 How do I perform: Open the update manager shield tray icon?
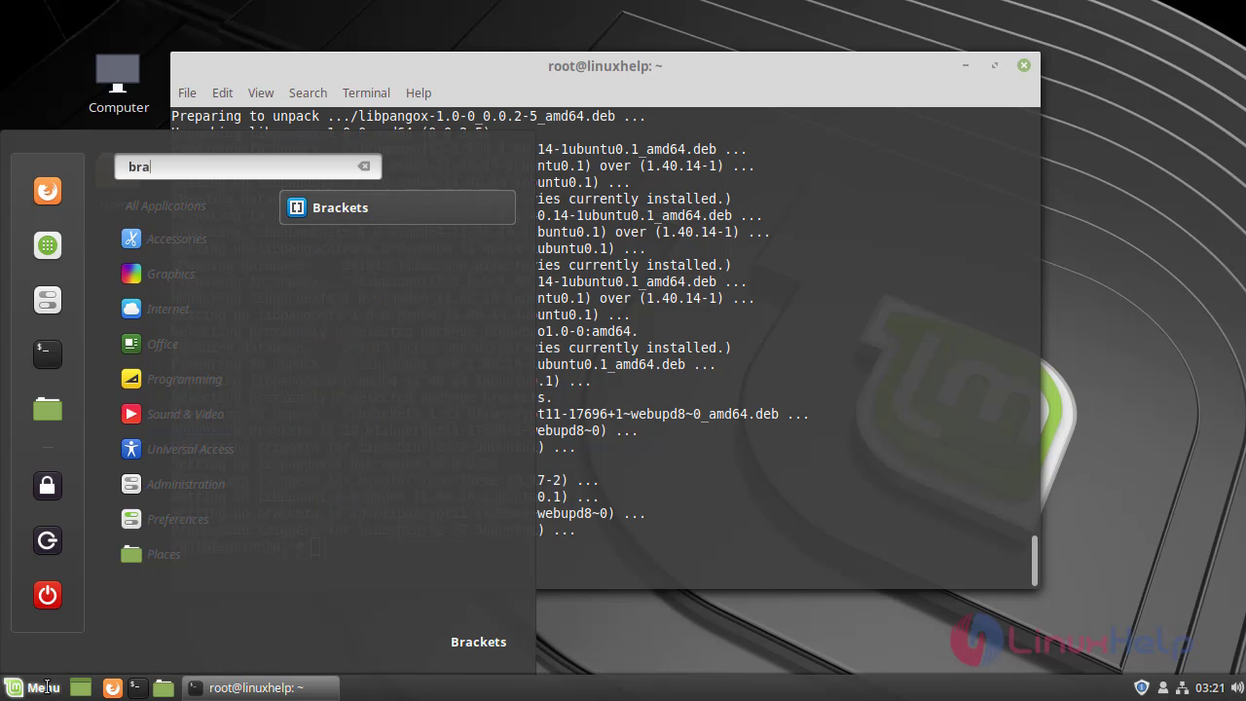tap(1142, 687)
